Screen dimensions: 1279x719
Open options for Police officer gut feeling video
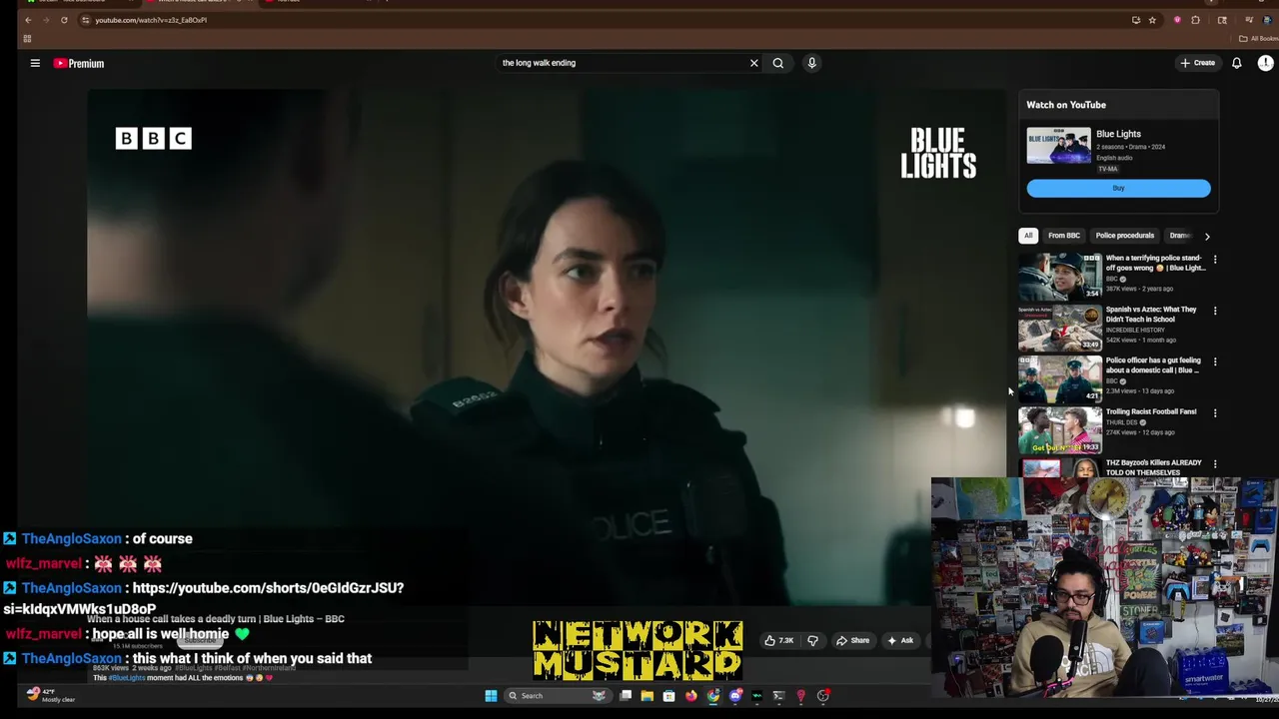pos(1215,361)
